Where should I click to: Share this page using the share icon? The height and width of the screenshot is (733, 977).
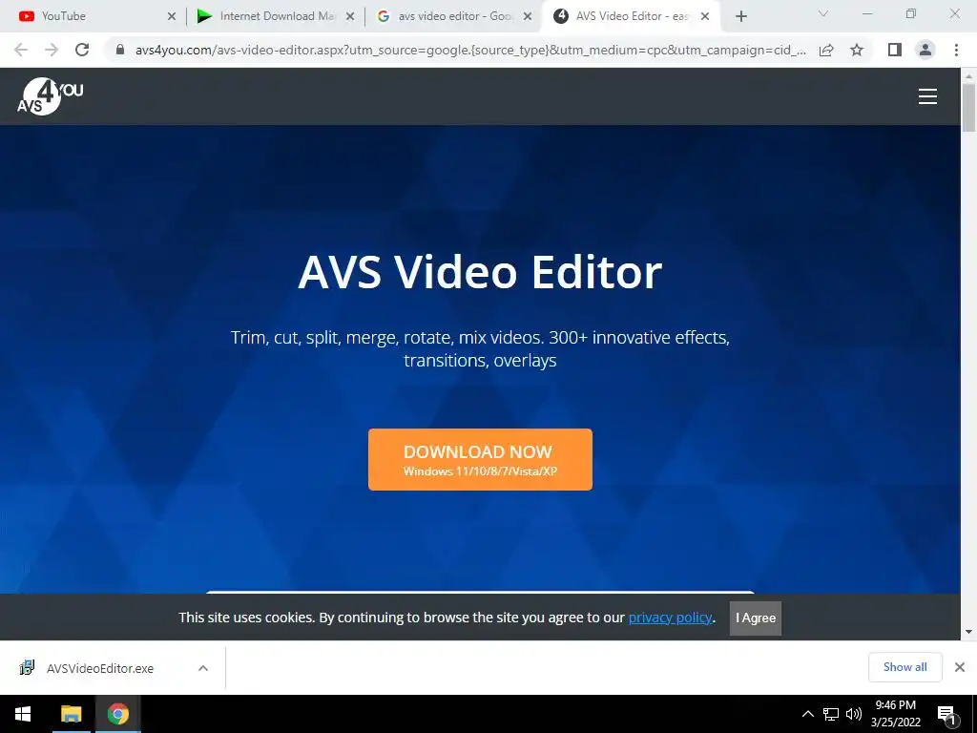(x=826, y=50)
